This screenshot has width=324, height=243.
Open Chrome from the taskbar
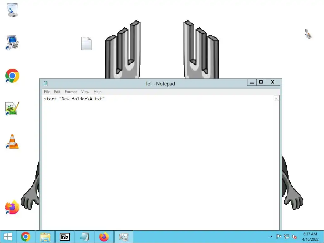[x=26, y=237]
